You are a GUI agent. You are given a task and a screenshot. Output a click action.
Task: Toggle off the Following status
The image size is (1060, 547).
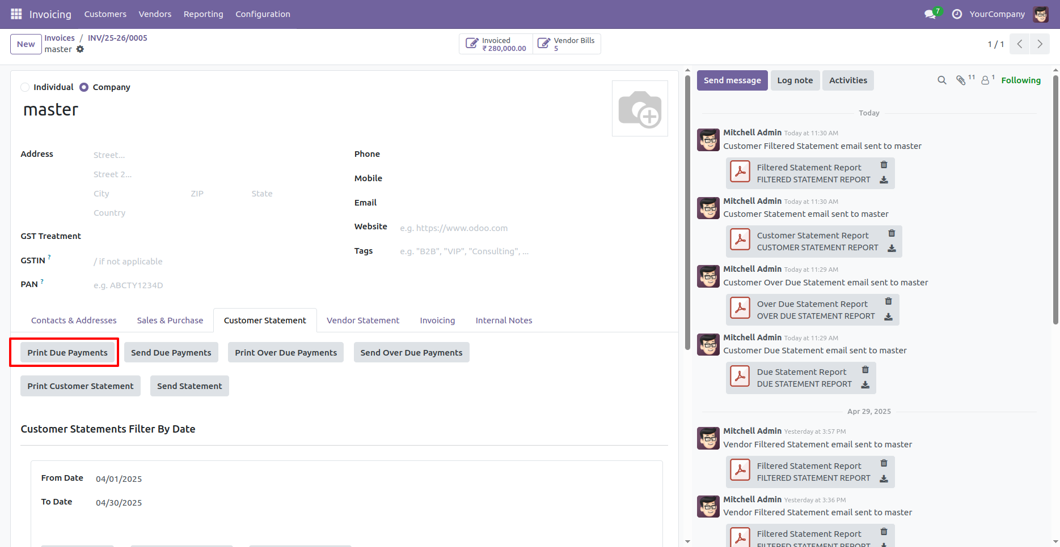tap(1021, 80)
